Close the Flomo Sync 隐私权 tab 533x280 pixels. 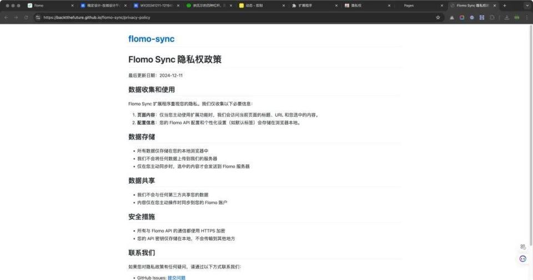tap(495, 6)
